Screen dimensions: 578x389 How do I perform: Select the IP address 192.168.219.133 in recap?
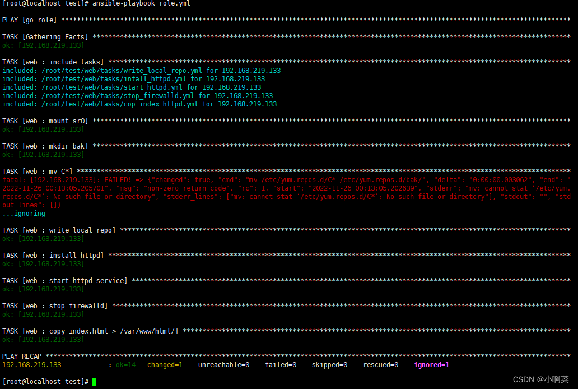[31, 364]
